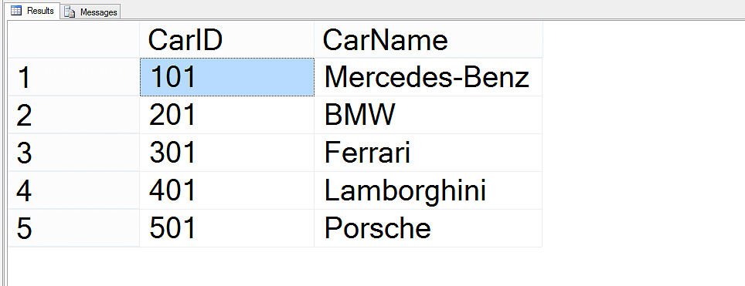The image size is (745, 286).
Task: Select the cell containing 201
Action: pos(226,115)
